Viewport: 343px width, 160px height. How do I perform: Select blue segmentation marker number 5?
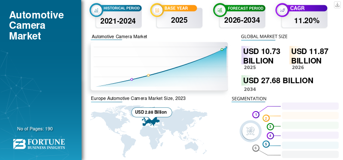[266, 144]
